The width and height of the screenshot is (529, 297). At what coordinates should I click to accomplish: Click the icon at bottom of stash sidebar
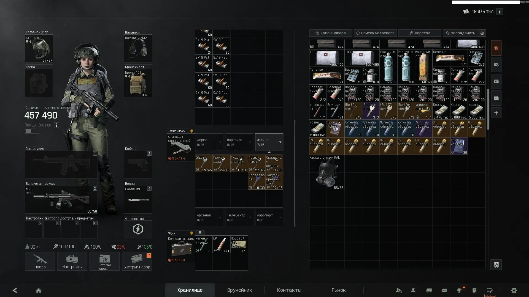point(496,265)
